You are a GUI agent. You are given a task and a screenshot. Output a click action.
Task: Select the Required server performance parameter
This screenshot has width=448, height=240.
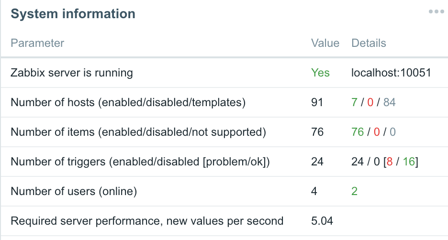point(147,221)
